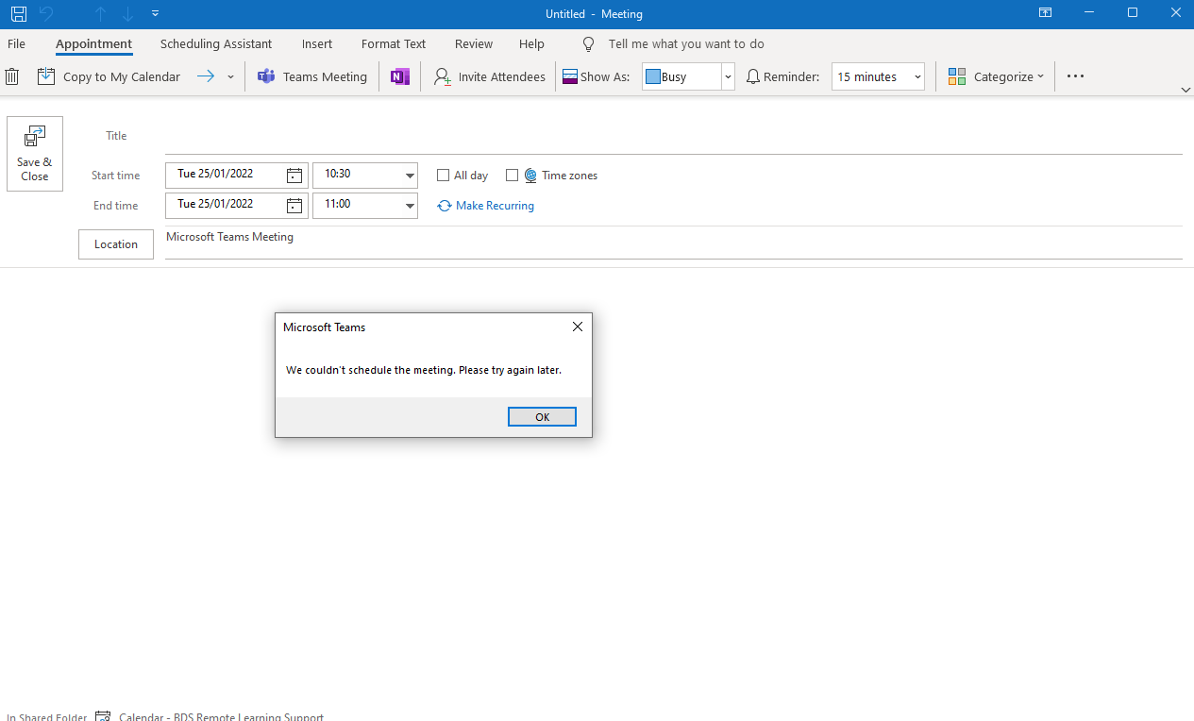Open the Review tab
This screenshot has width=1194, height=721.
coord(474,43)
